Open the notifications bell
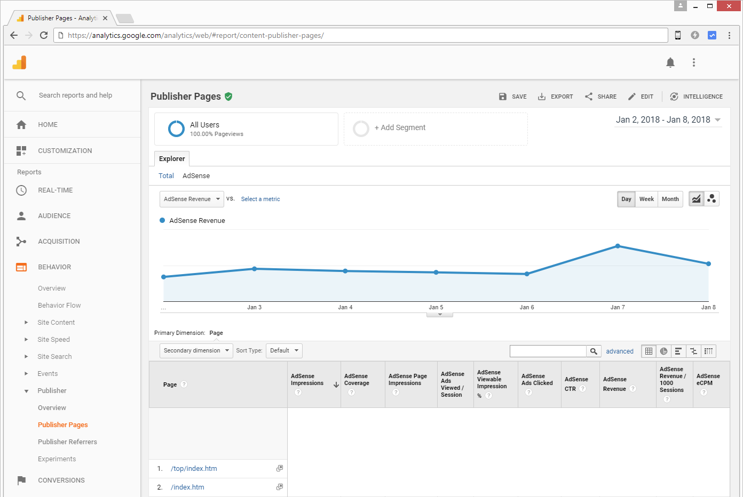Screen dimensions: 743x497 [670, 62]
